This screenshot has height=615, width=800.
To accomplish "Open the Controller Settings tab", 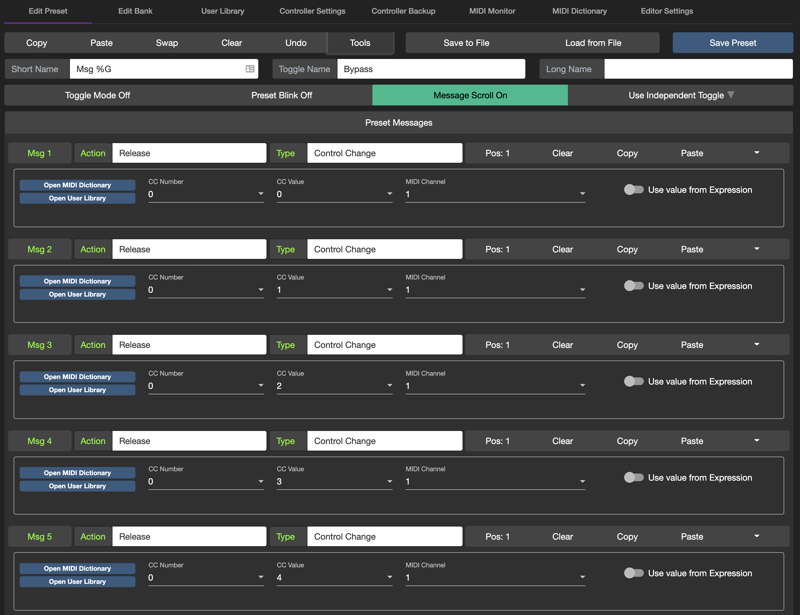I will (x=312, y=11).
